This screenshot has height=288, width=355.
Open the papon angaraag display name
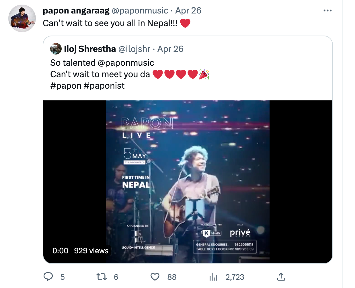76,11
